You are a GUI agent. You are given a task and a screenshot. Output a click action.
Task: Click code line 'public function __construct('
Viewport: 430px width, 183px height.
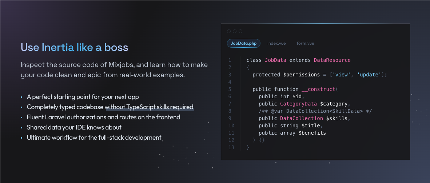tap(295, 89)
